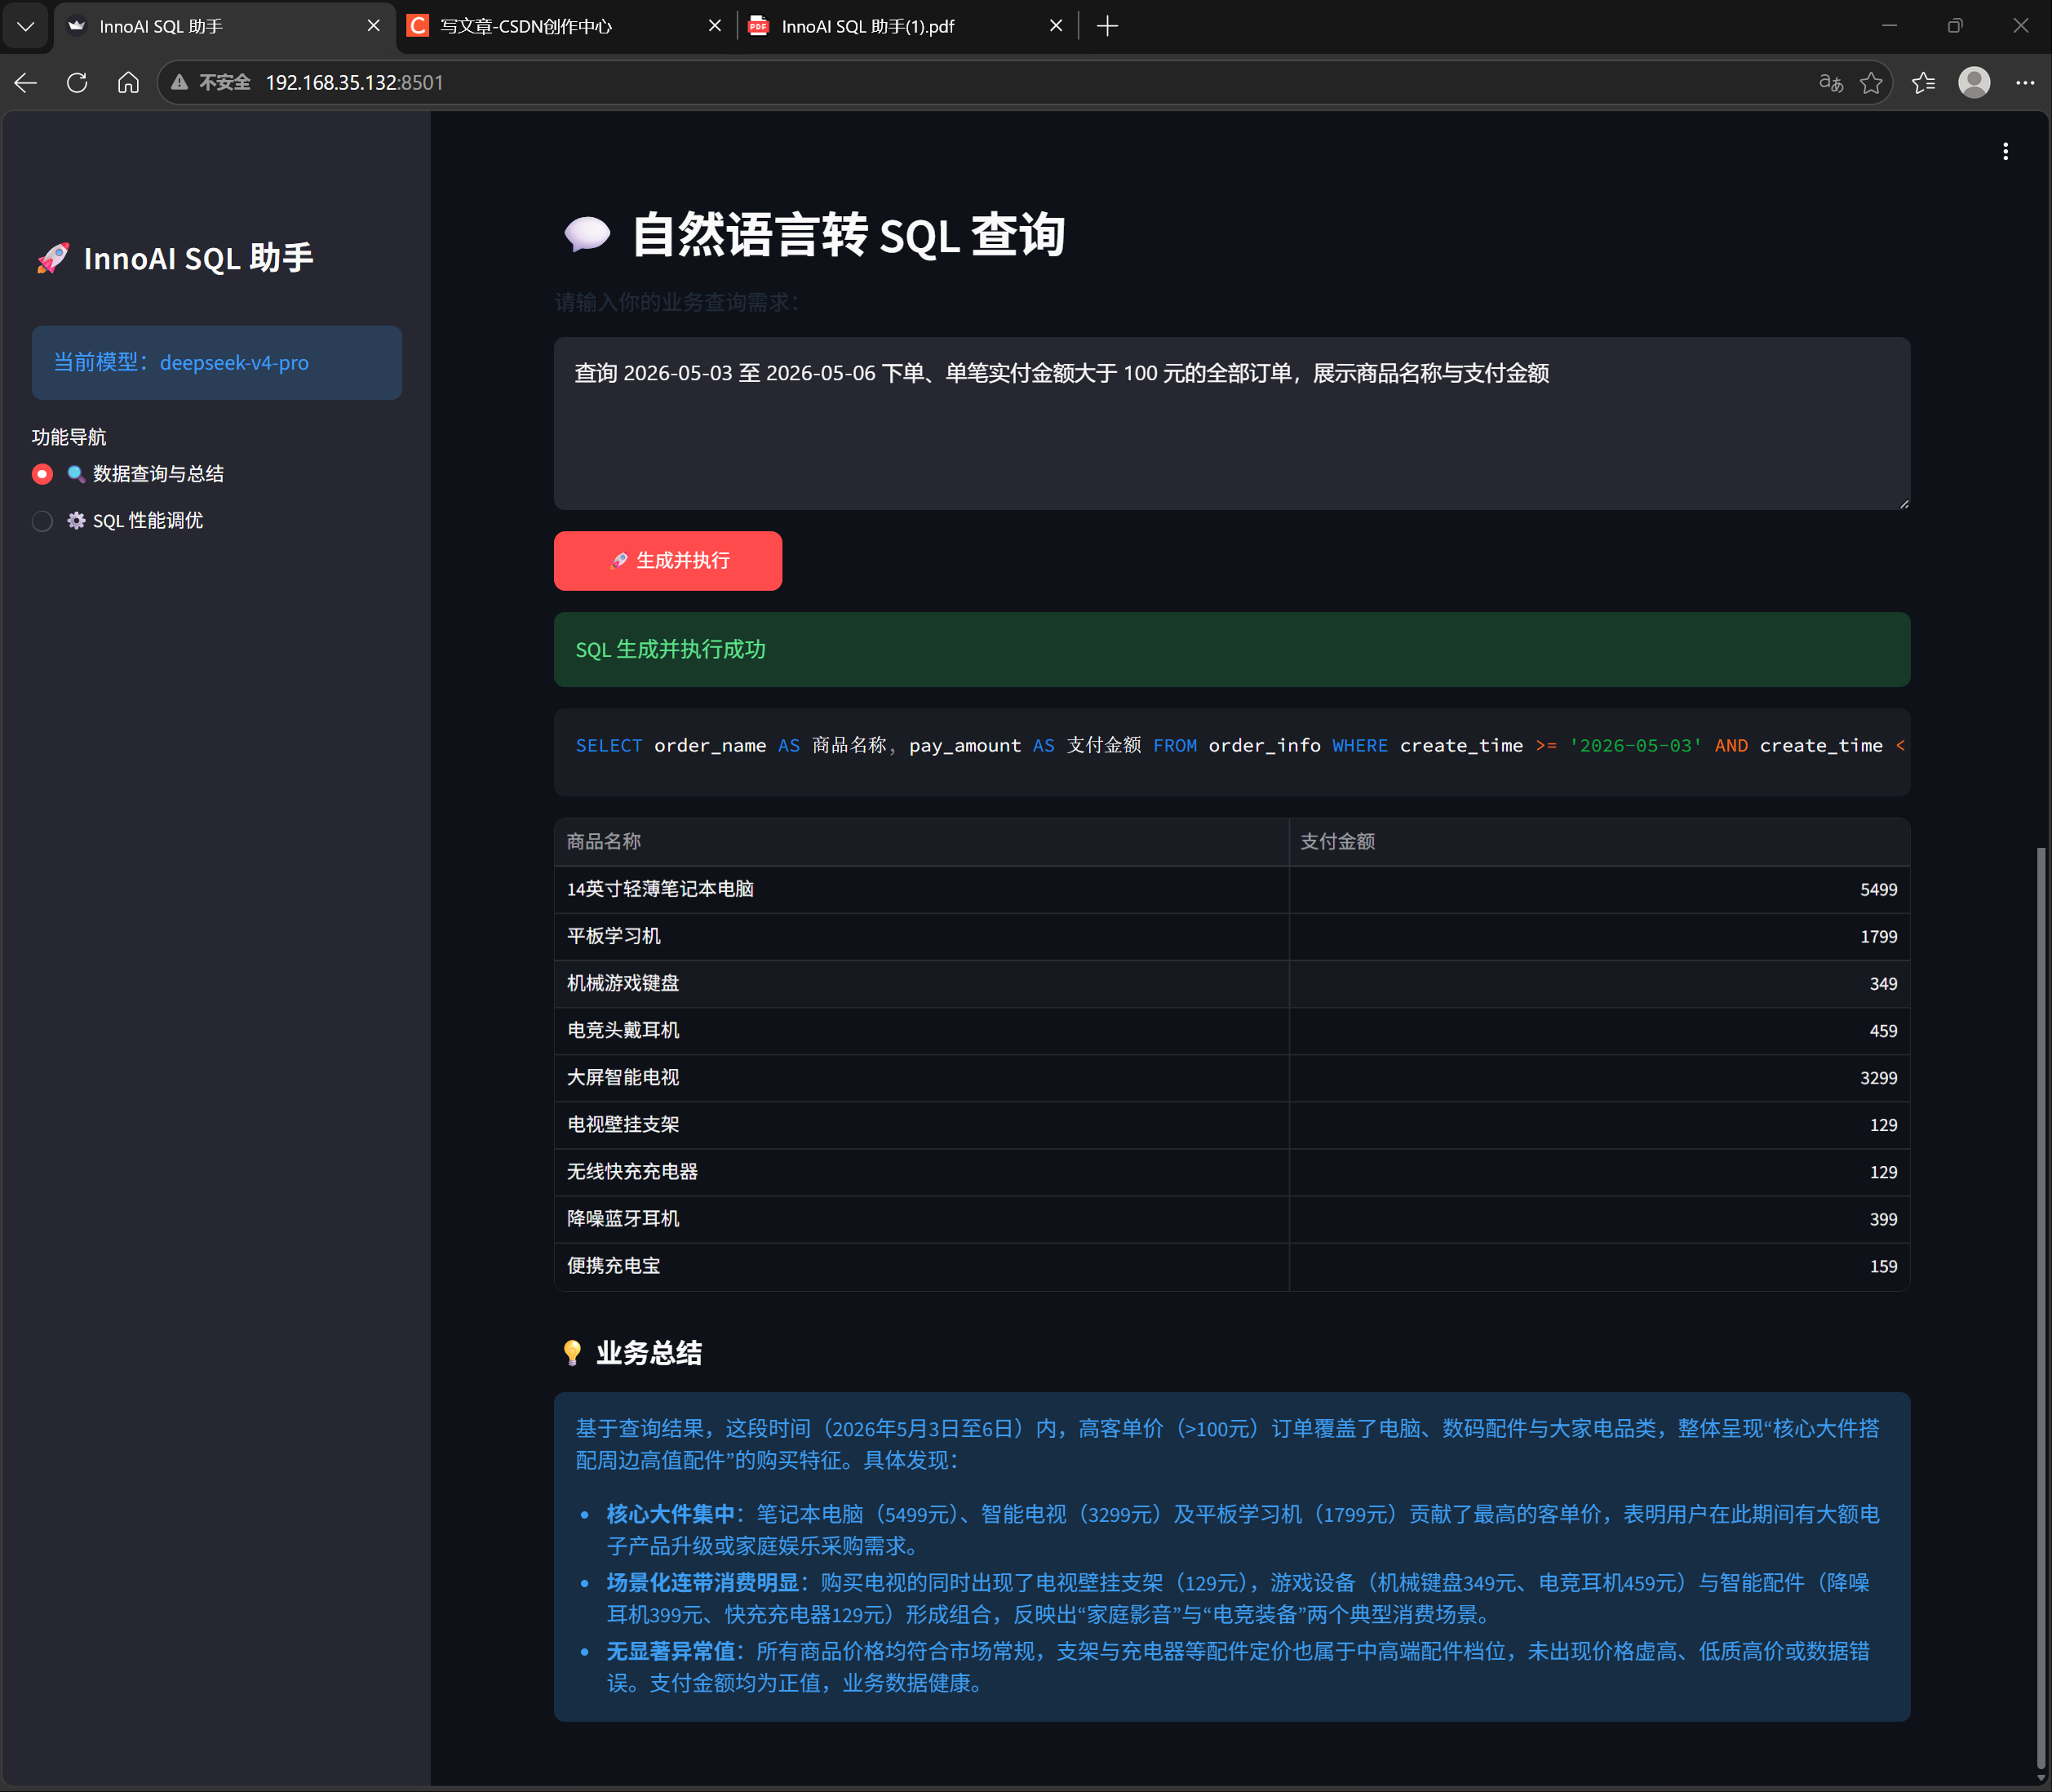Screen dimensions: 2052x1792
Task: Open the tab search dropdown chevron
Action: pyautogui.click(x=26, y=26)
